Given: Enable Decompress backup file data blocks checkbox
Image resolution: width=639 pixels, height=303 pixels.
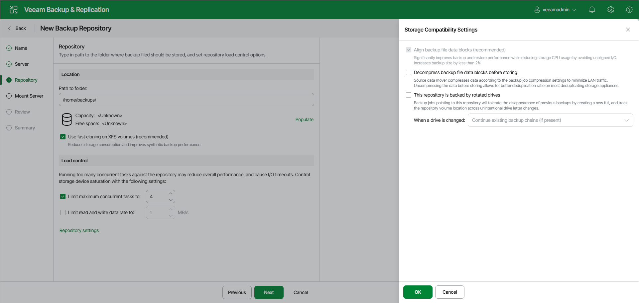Looking at the screenshot, I should coord(409,72).
